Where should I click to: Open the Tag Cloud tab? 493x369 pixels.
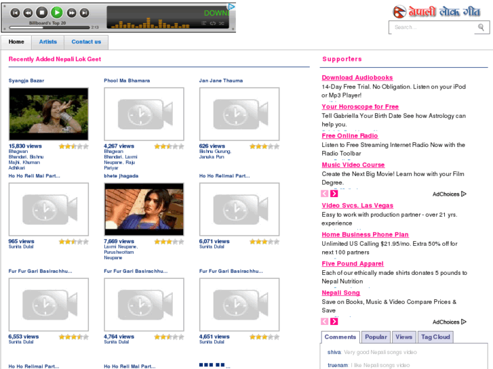point(435,337)
